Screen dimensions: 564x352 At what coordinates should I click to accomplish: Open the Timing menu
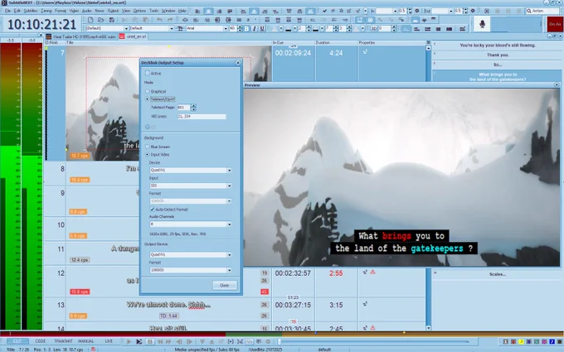pos(46,11)
